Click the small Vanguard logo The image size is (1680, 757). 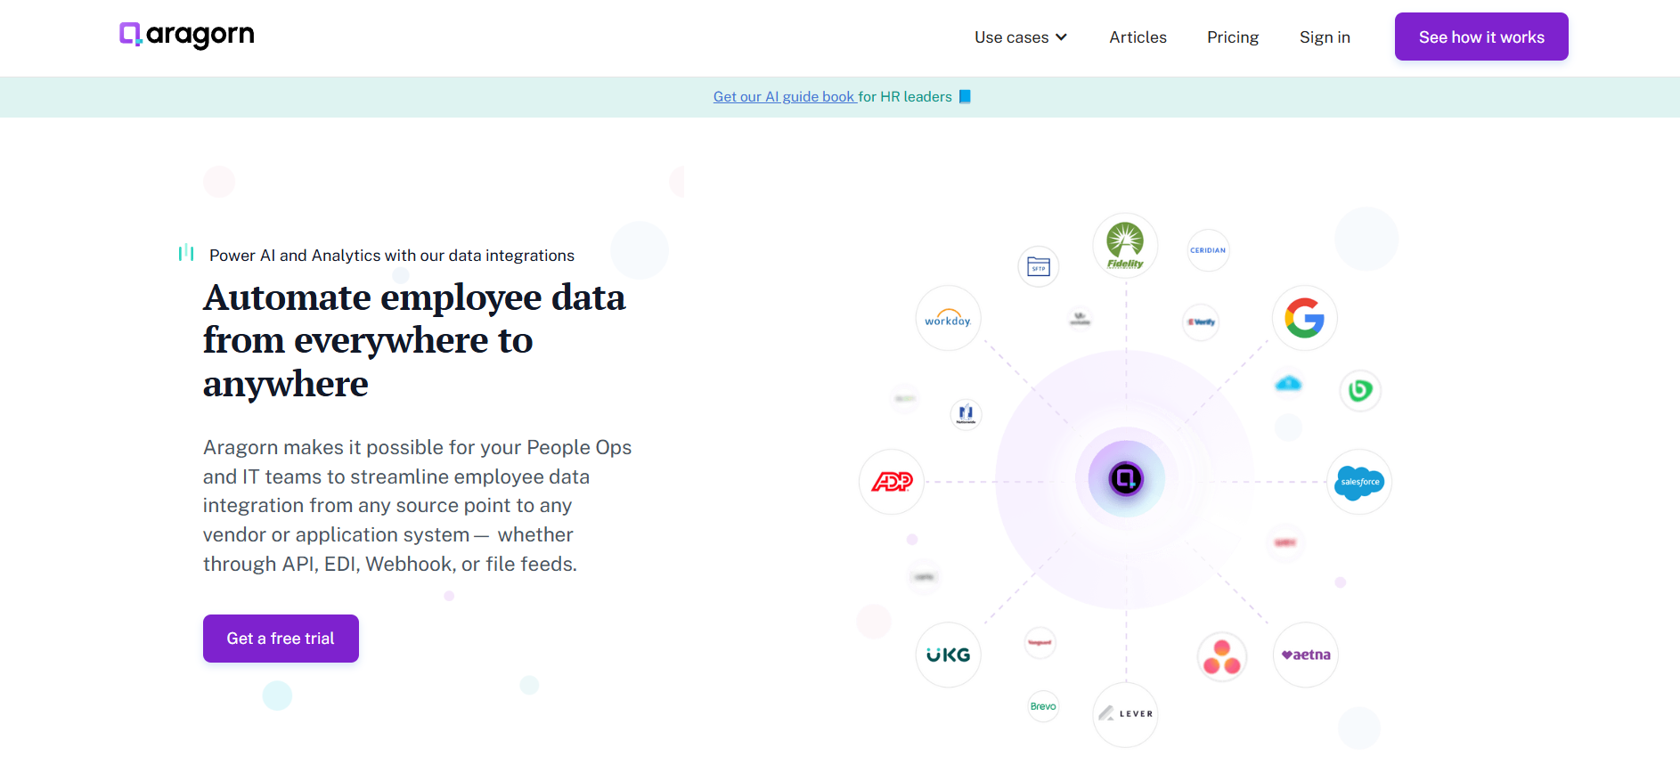(x=1040, y=642)
